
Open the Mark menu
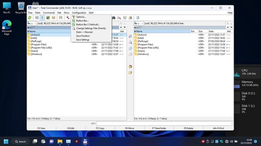point(38,13)
